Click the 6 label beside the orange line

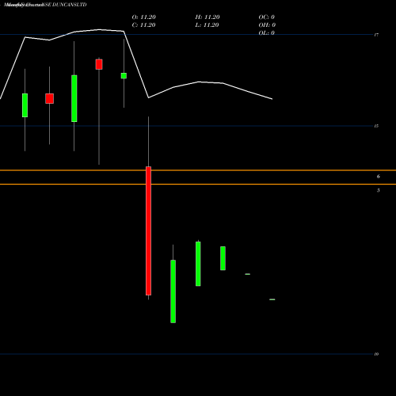(x=379, y=177)
